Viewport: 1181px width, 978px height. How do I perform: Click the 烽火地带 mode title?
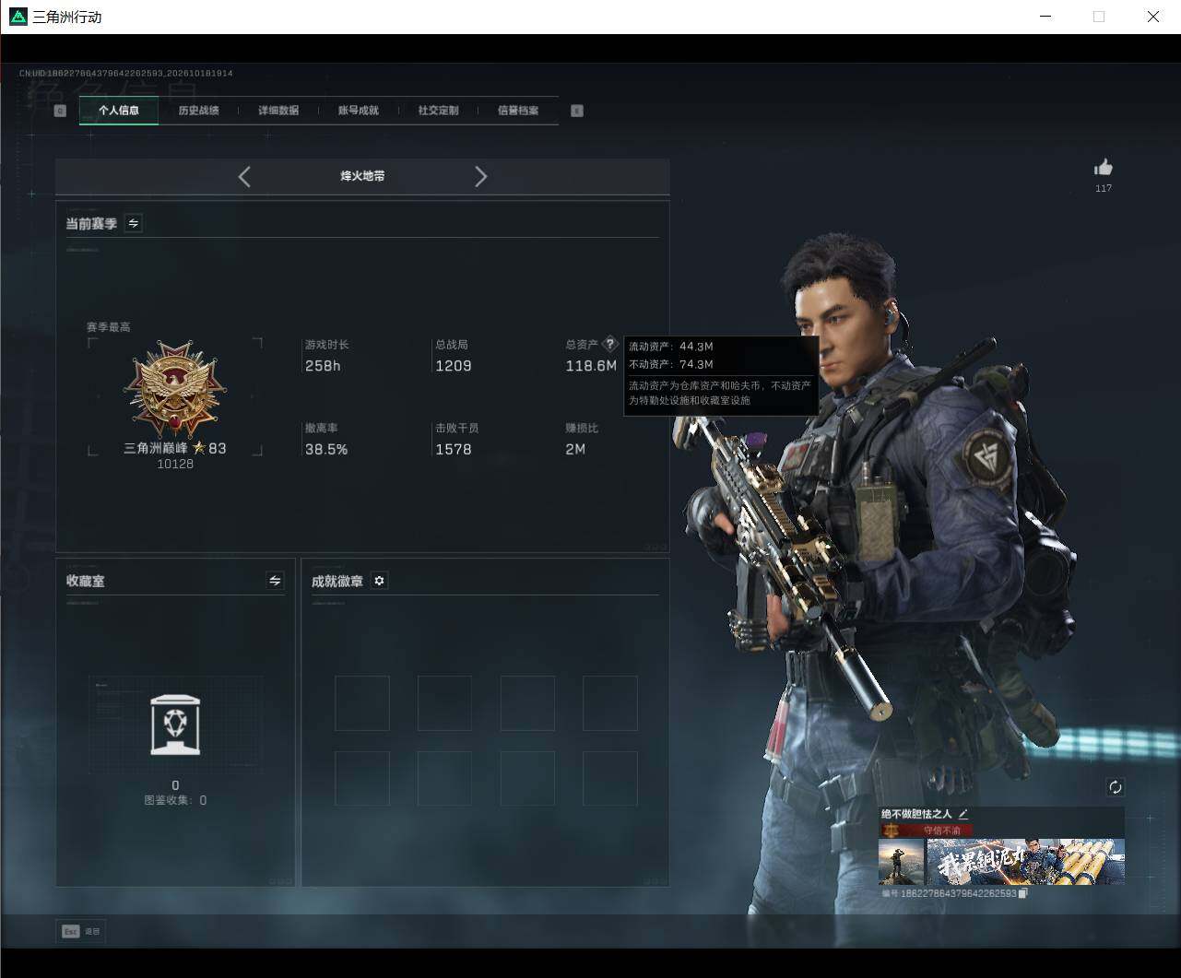(x=362, y=176)
